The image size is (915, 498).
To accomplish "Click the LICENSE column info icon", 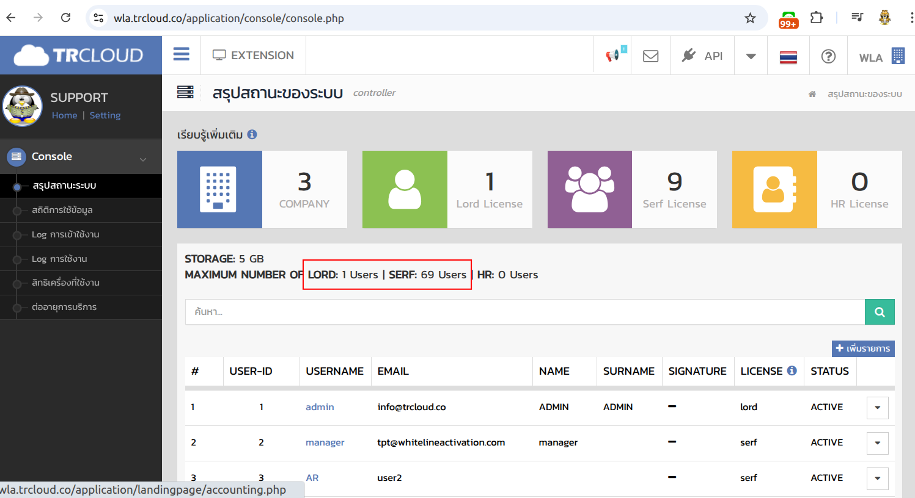I will coord(792,370).
